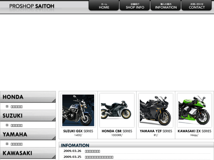The width and height of the screenshot is (214, 160).
Task: Open the CONTACT navigation tab
Action: coord(197,5)
